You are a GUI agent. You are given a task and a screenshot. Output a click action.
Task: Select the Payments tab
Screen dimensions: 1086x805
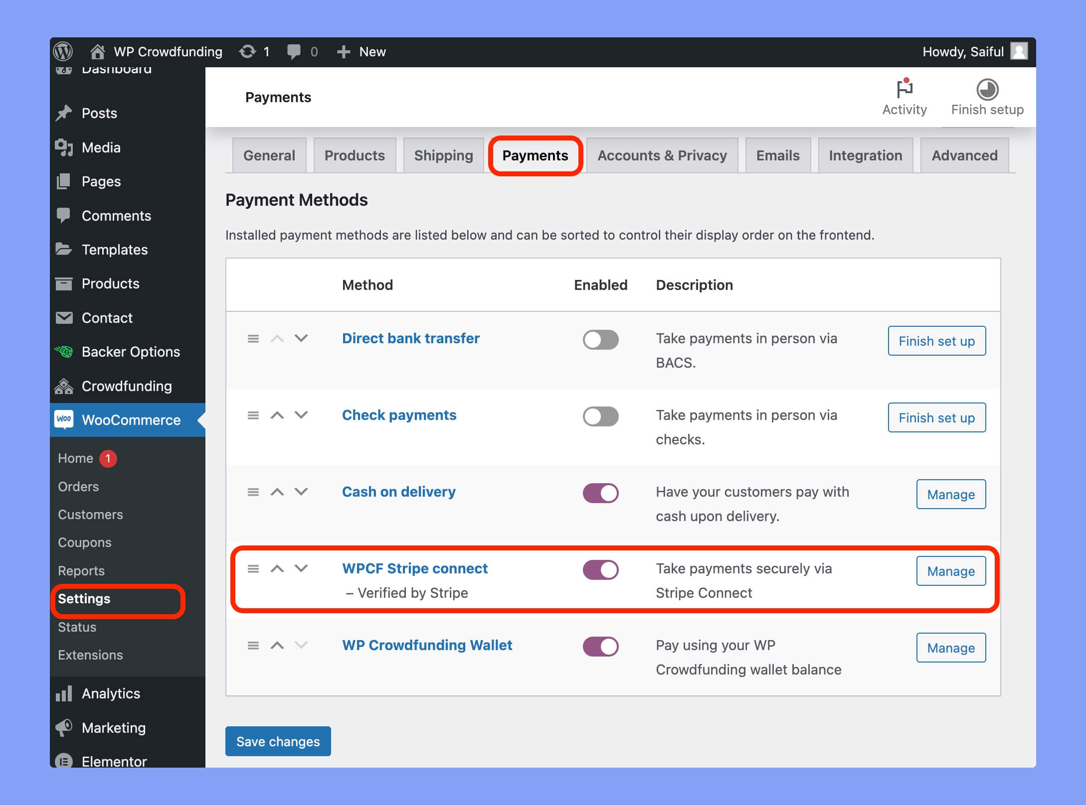pyautogui.click(x=536, y=155)
